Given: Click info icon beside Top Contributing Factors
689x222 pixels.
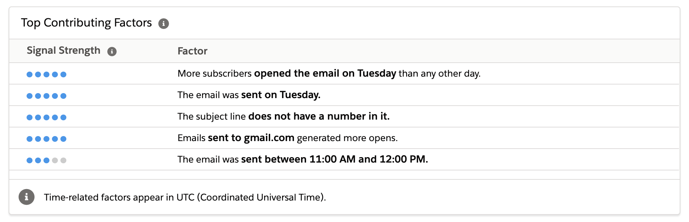Looking at the screenshot, I should click(x=164, y=24).
